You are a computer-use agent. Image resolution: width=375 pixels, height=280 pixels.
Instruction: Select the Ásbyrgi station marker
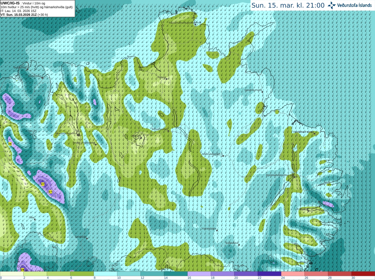166,79
